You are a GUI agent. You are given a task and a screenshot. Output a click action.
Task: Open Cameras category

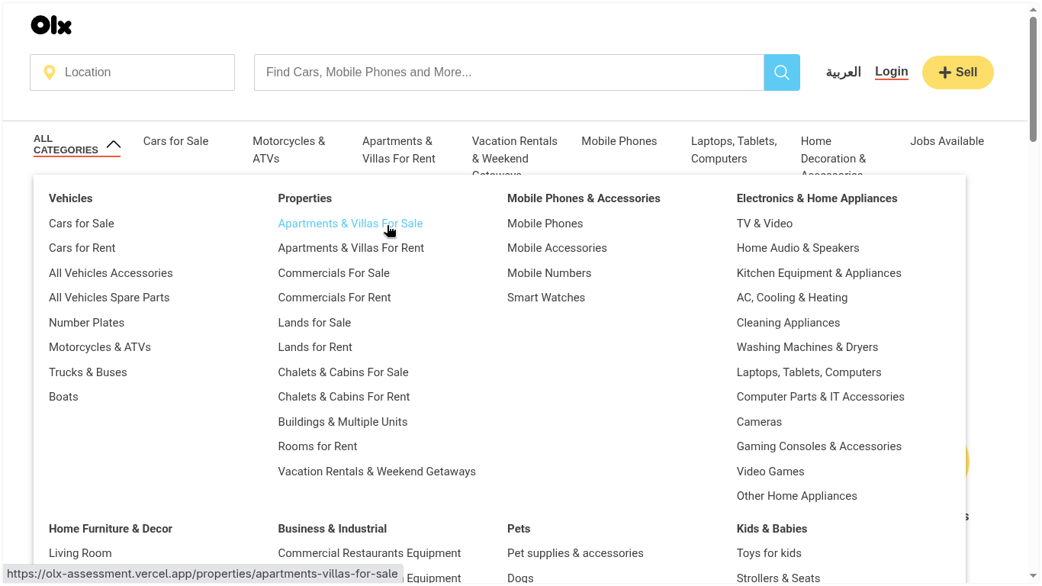tap(759, 422)
